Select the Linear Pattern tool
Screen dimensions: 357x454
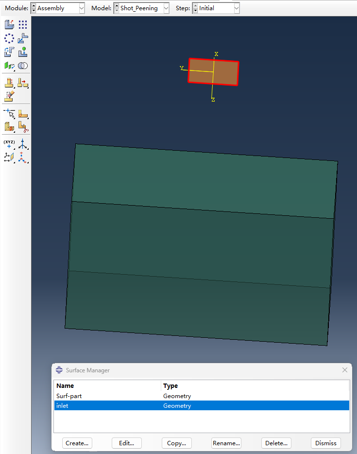point(23,24)
